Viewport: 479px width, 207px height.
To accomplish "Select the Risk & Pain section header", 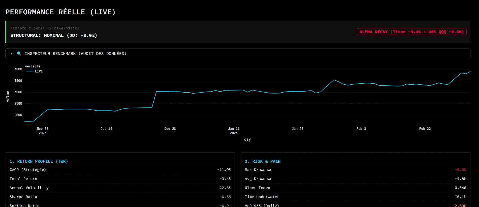I will pos(262,161).
